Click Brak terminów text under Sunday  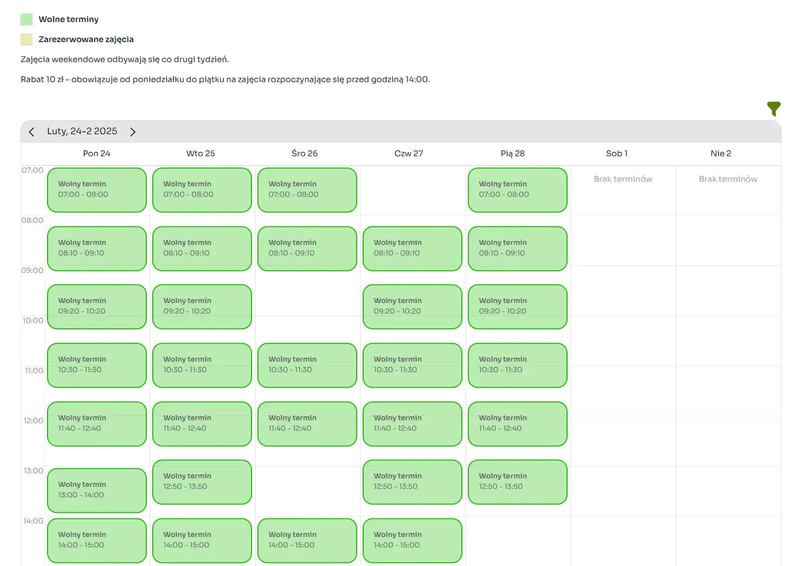(728, 179)
